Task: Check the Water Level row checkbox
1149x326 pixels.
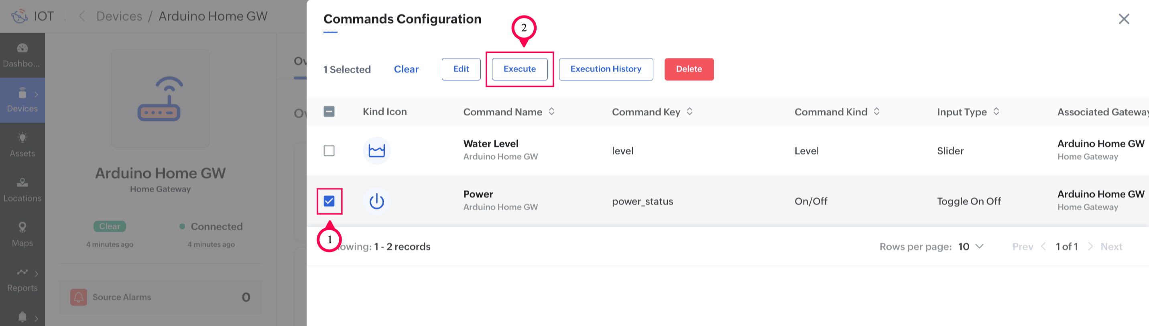Action: (x=329, y=151)
